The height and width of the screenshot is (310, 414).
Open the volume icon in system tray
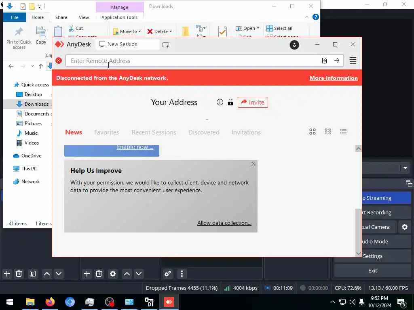pyautogui.click(x=352, y=302)
